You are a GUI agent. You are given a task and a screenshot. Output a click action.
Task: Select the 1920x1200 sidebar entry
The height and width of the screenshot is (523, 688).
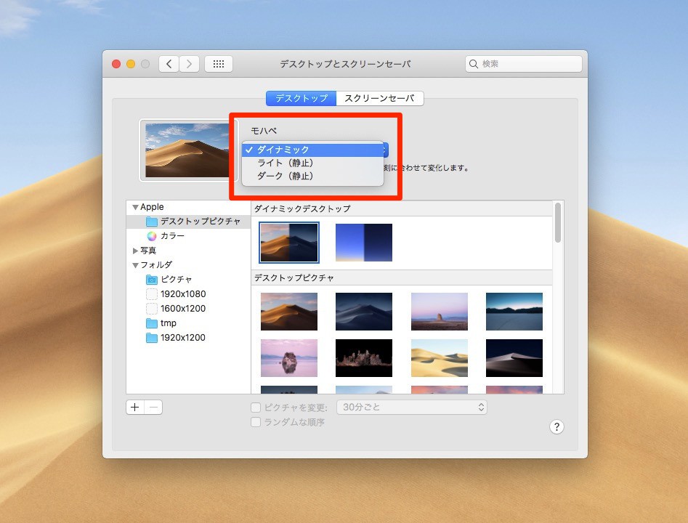tap(188, 338)
